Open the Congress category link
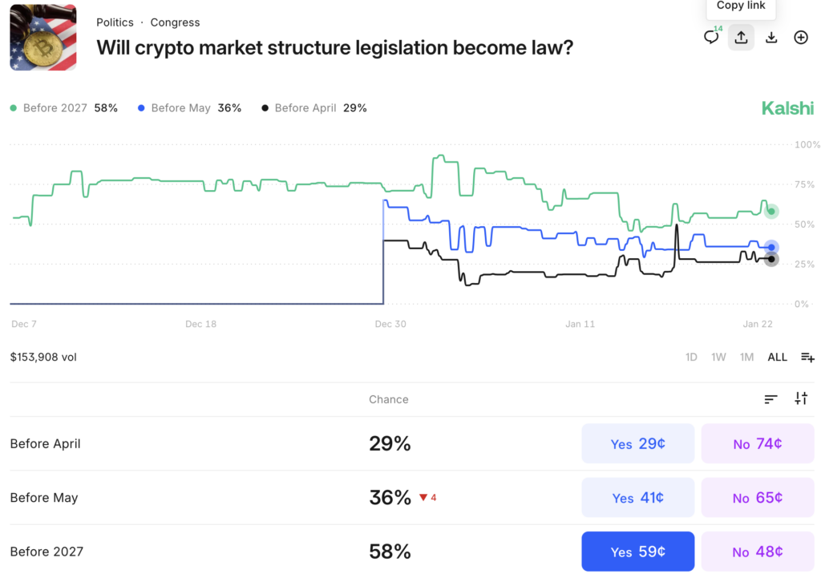The height and width of the screenshot is (578, 821). [175, 22]
